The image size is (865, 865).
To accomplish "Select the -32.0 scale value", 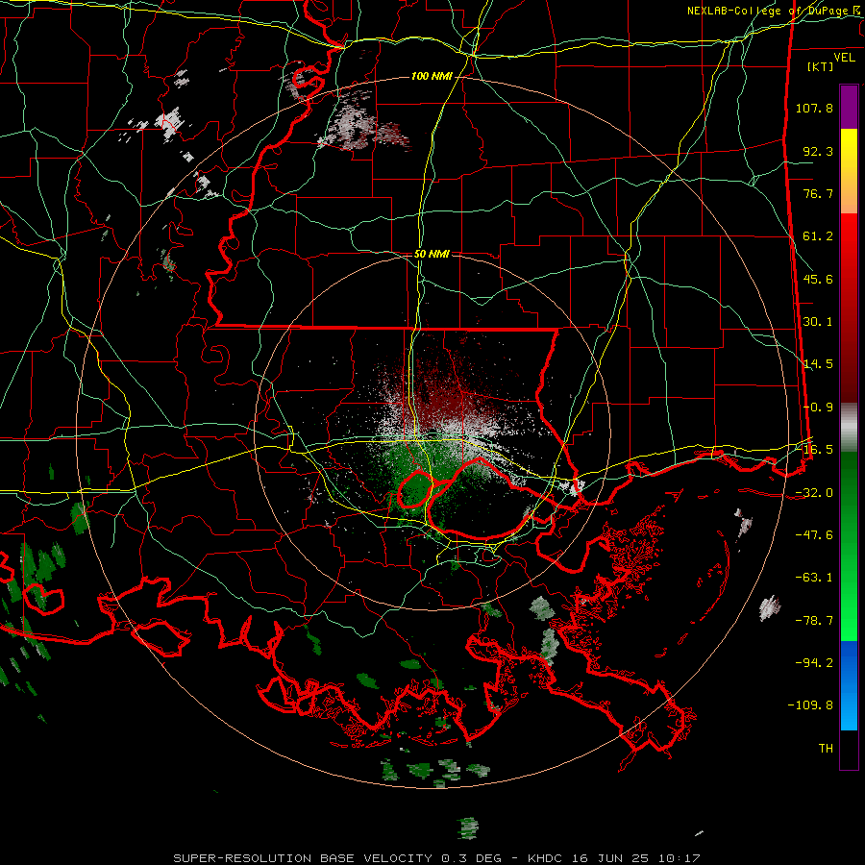I will point(814,492).
